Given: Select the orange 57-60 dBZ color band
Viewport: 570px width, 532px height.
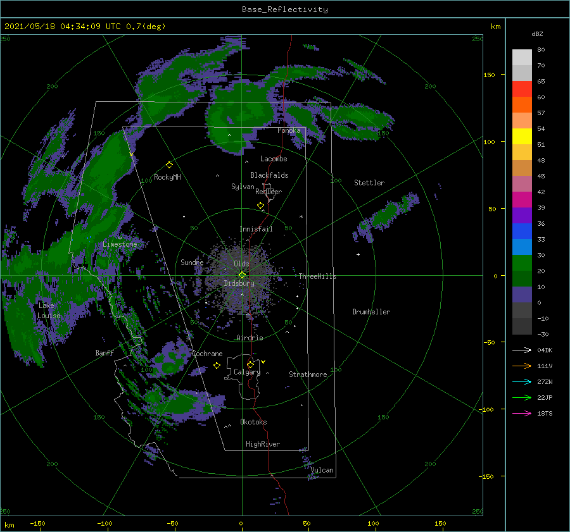Looking at the screenshot, I should click(522, 105).
